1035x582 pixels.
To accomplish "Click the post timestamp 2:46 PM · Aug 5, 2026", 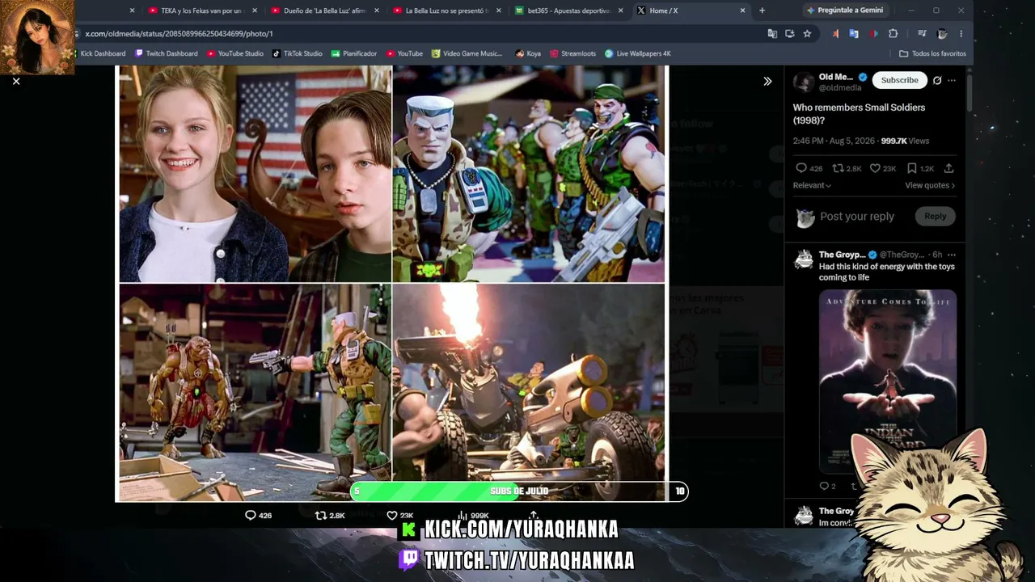I will (x=834, y=141).
